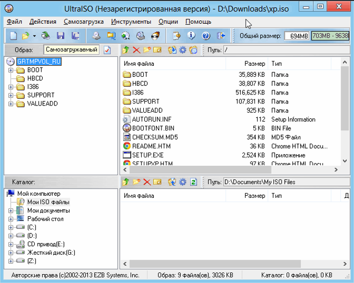
Task: Click the Make CD/DVD image icon
Action: click(96, 36)
